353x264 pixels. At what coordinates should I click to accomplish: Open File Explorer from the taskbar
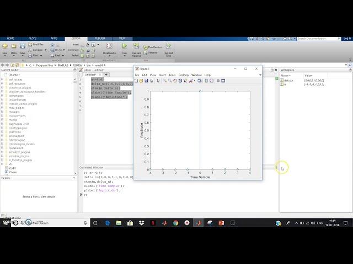click(119, 223)
